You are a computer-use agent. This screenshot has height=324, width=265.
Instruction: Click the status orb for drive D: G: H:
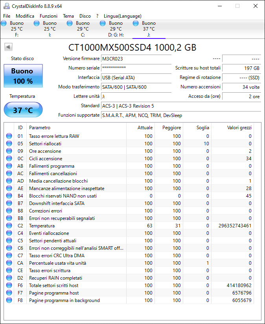click(x=103, y=23)
